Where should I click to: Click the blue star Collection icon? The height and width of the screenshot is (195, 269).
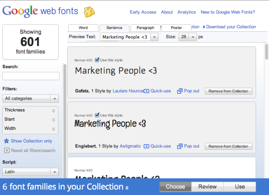tap(7, 141)
